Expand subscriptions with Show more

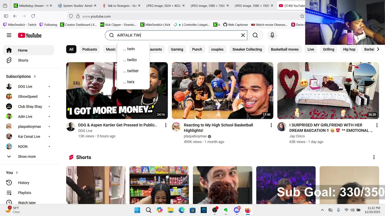click(29, 157)
